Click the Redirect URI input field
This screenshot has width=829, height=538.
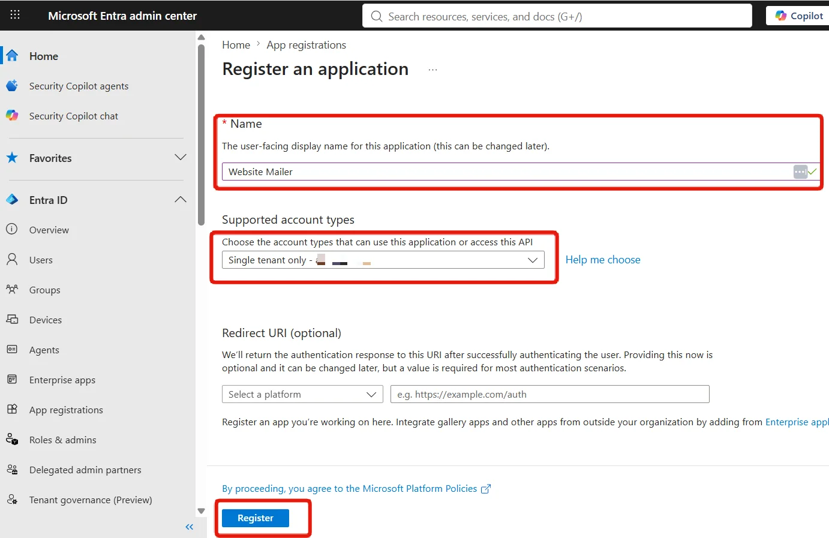click(550, 394)
